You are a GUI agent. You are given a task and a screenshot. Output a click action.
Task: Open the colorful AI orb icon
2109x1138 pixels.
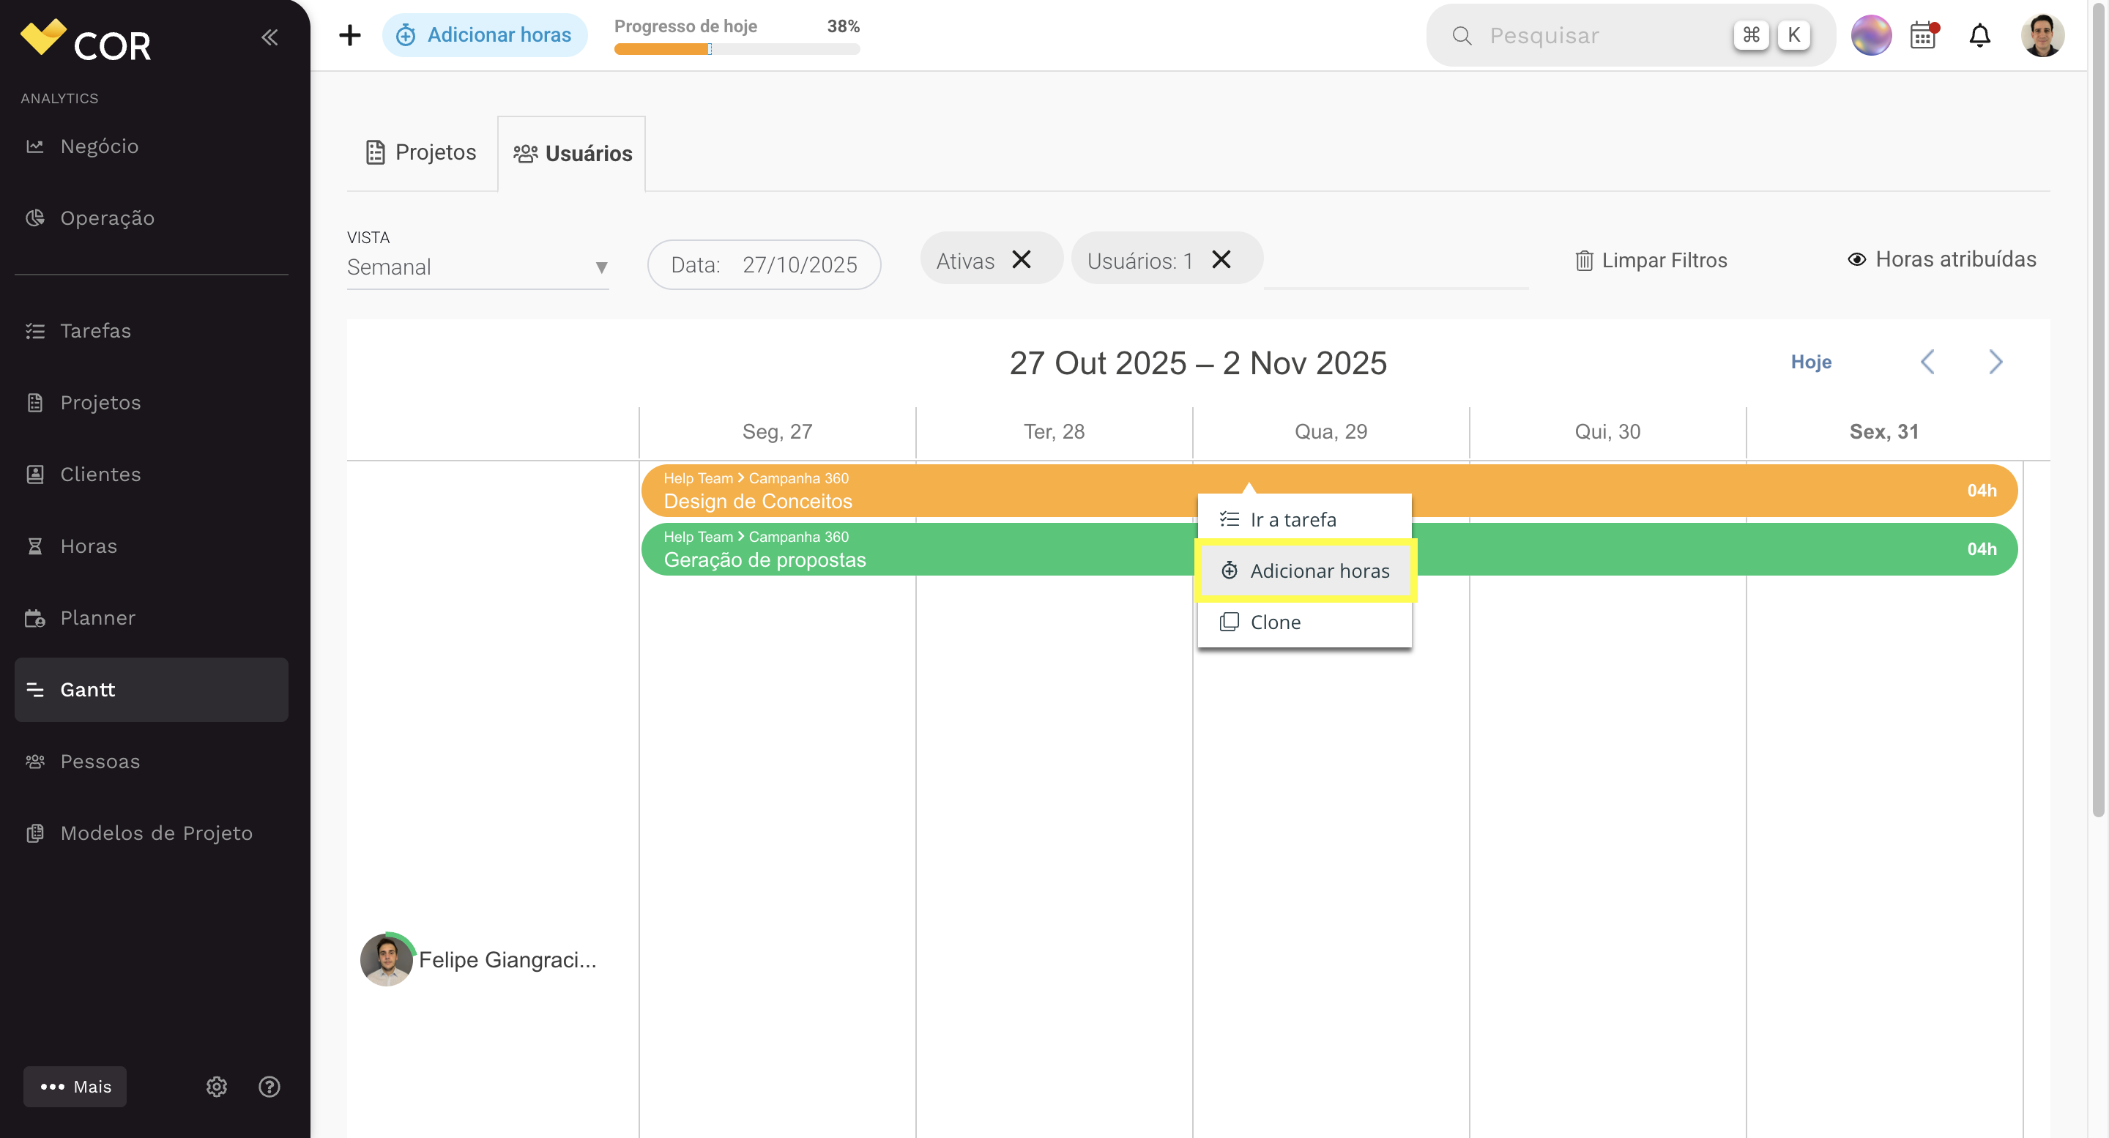[x=1871, y=35]
